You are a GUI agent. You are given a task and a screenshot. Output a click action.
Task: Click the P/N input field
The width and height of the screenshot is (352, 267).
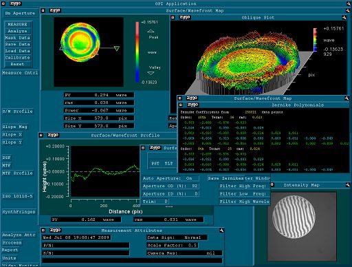(86, 245)
